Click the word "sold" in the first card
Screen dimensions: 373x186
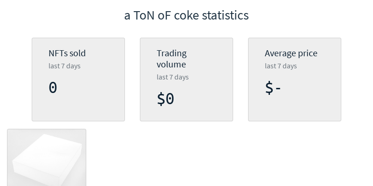[77, 53]
